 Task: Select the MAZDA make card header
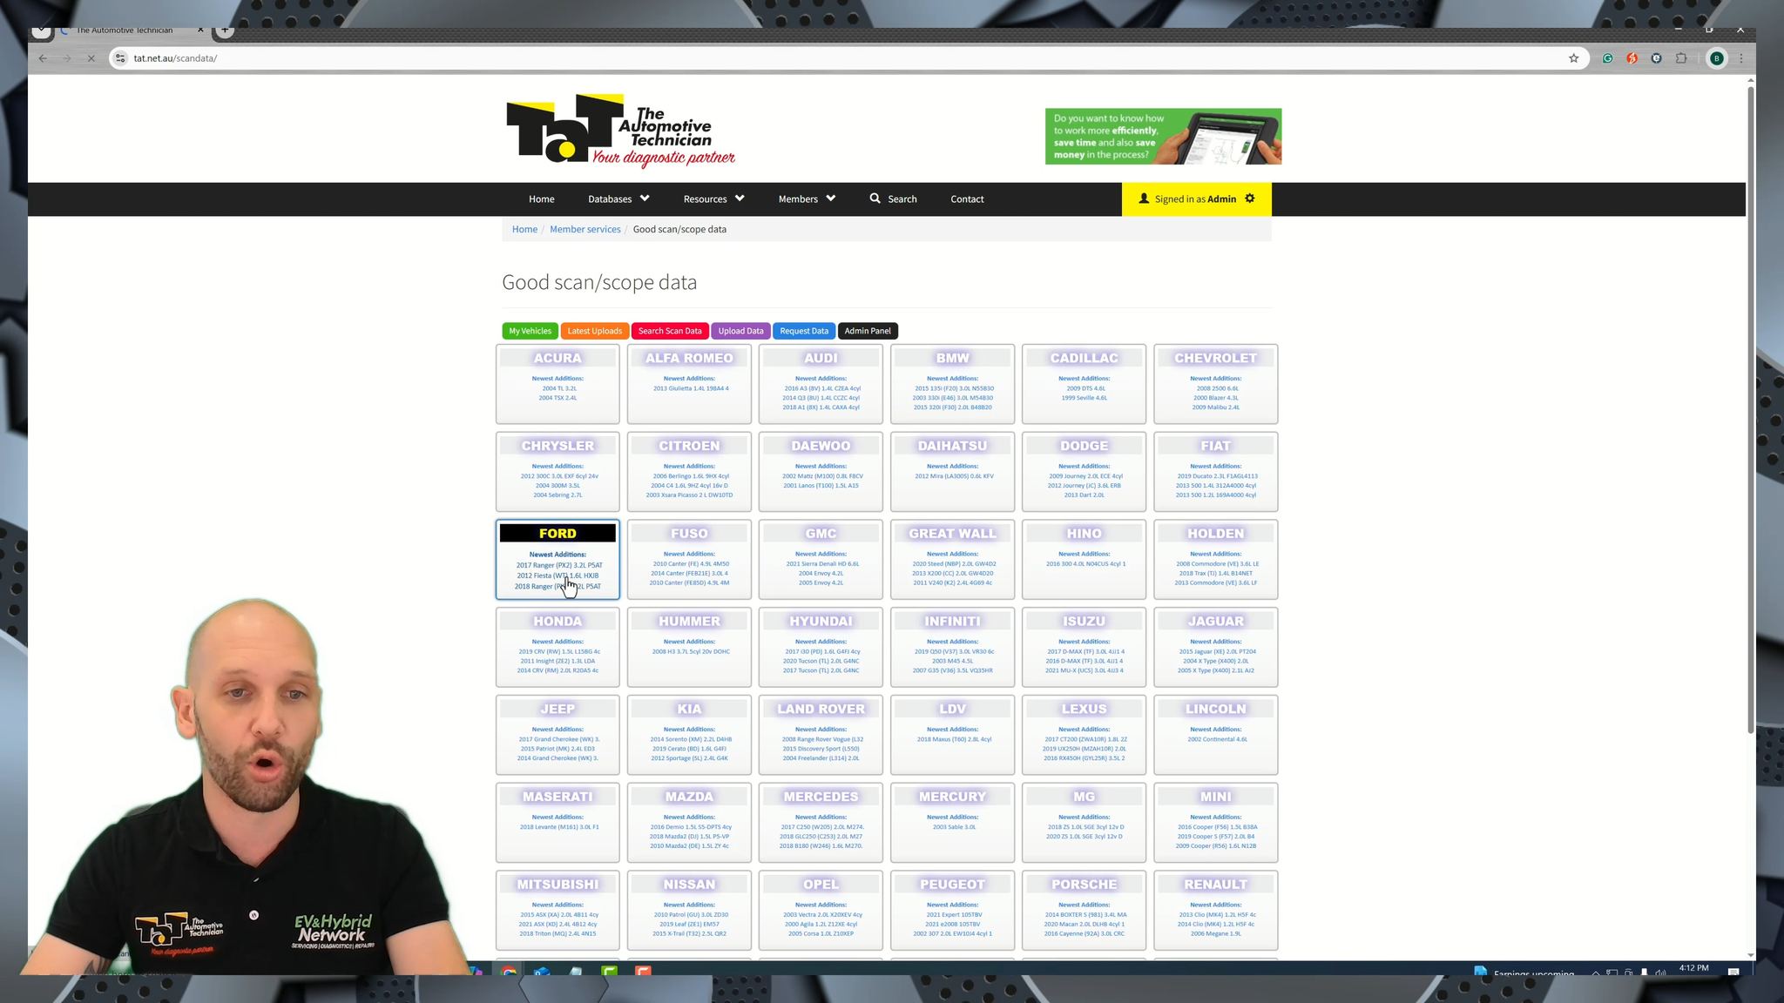pyautogui.click(x=689, y=797)
